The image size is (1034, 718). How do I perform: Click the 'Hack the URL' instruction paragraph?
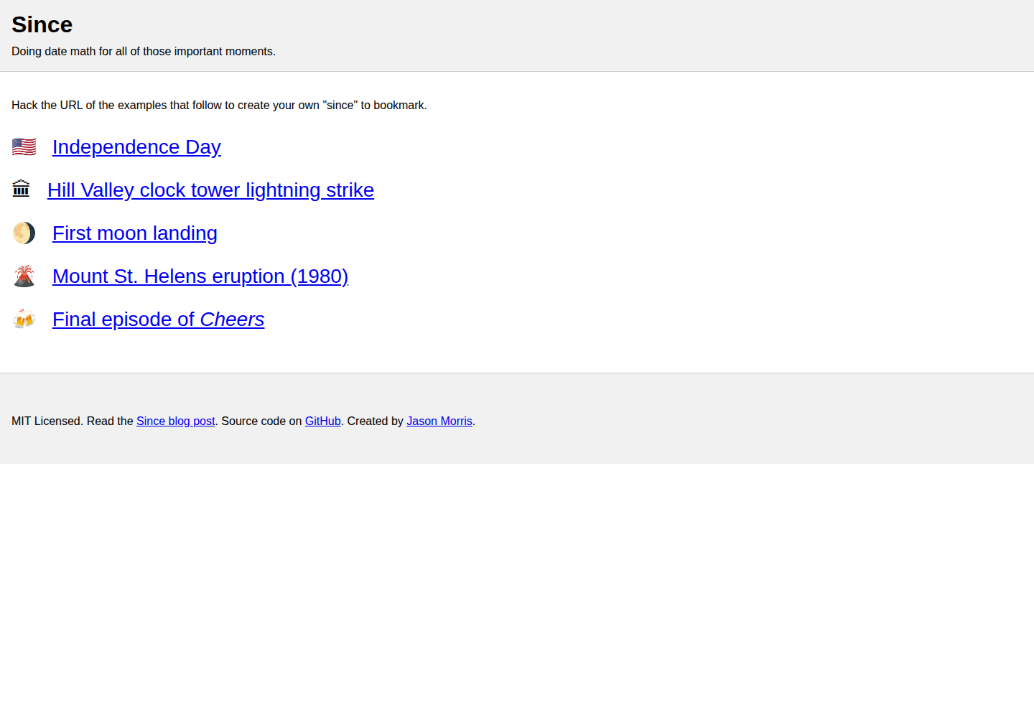pyautogui.click(x=219, y=106)
